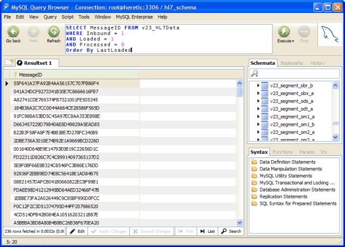Jump to Last row button

pyautogui.click(x=208, y=231)
